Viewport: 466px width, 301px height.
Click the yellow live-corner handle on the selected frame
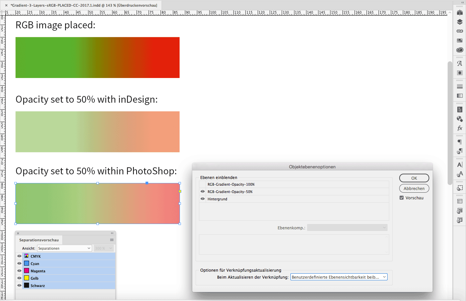[x=180, y=191]
